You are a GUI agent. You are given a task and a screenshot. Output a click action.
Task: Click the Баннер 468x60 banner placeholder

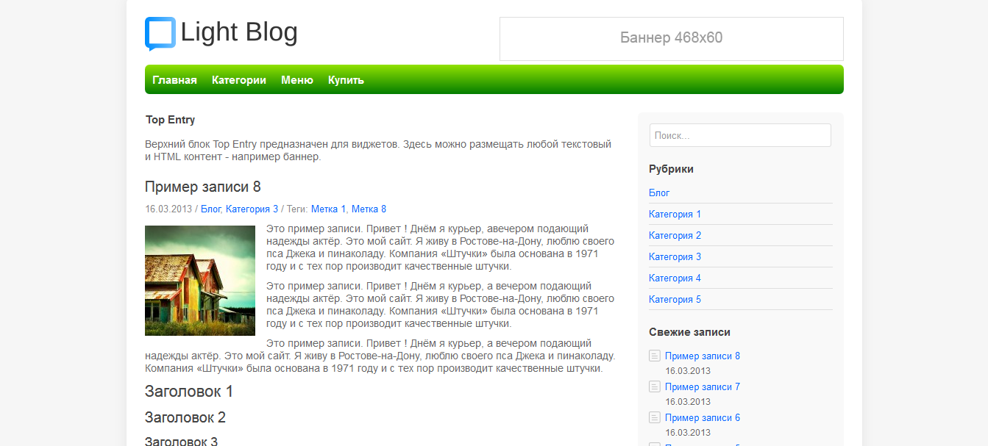click(672, 39)
